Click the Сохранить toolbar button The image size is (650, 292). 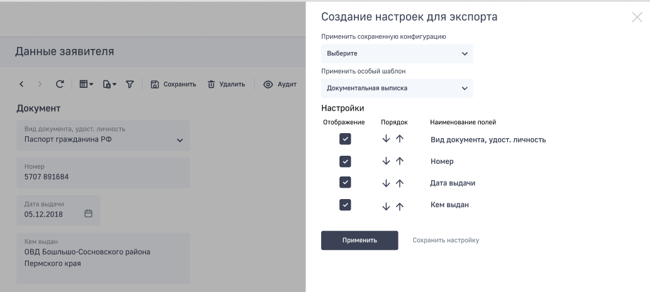point(174,84)
